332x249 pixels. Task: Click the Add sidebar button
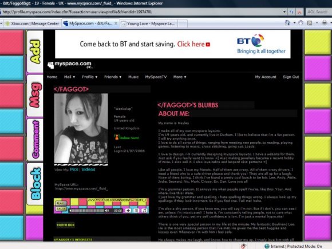pyautogui.click(x=35, y=52)
